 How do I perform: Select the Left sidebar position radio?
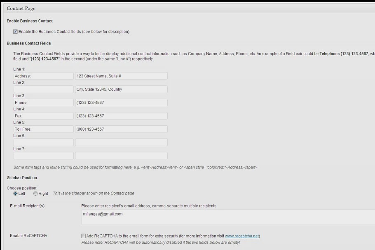16,194
